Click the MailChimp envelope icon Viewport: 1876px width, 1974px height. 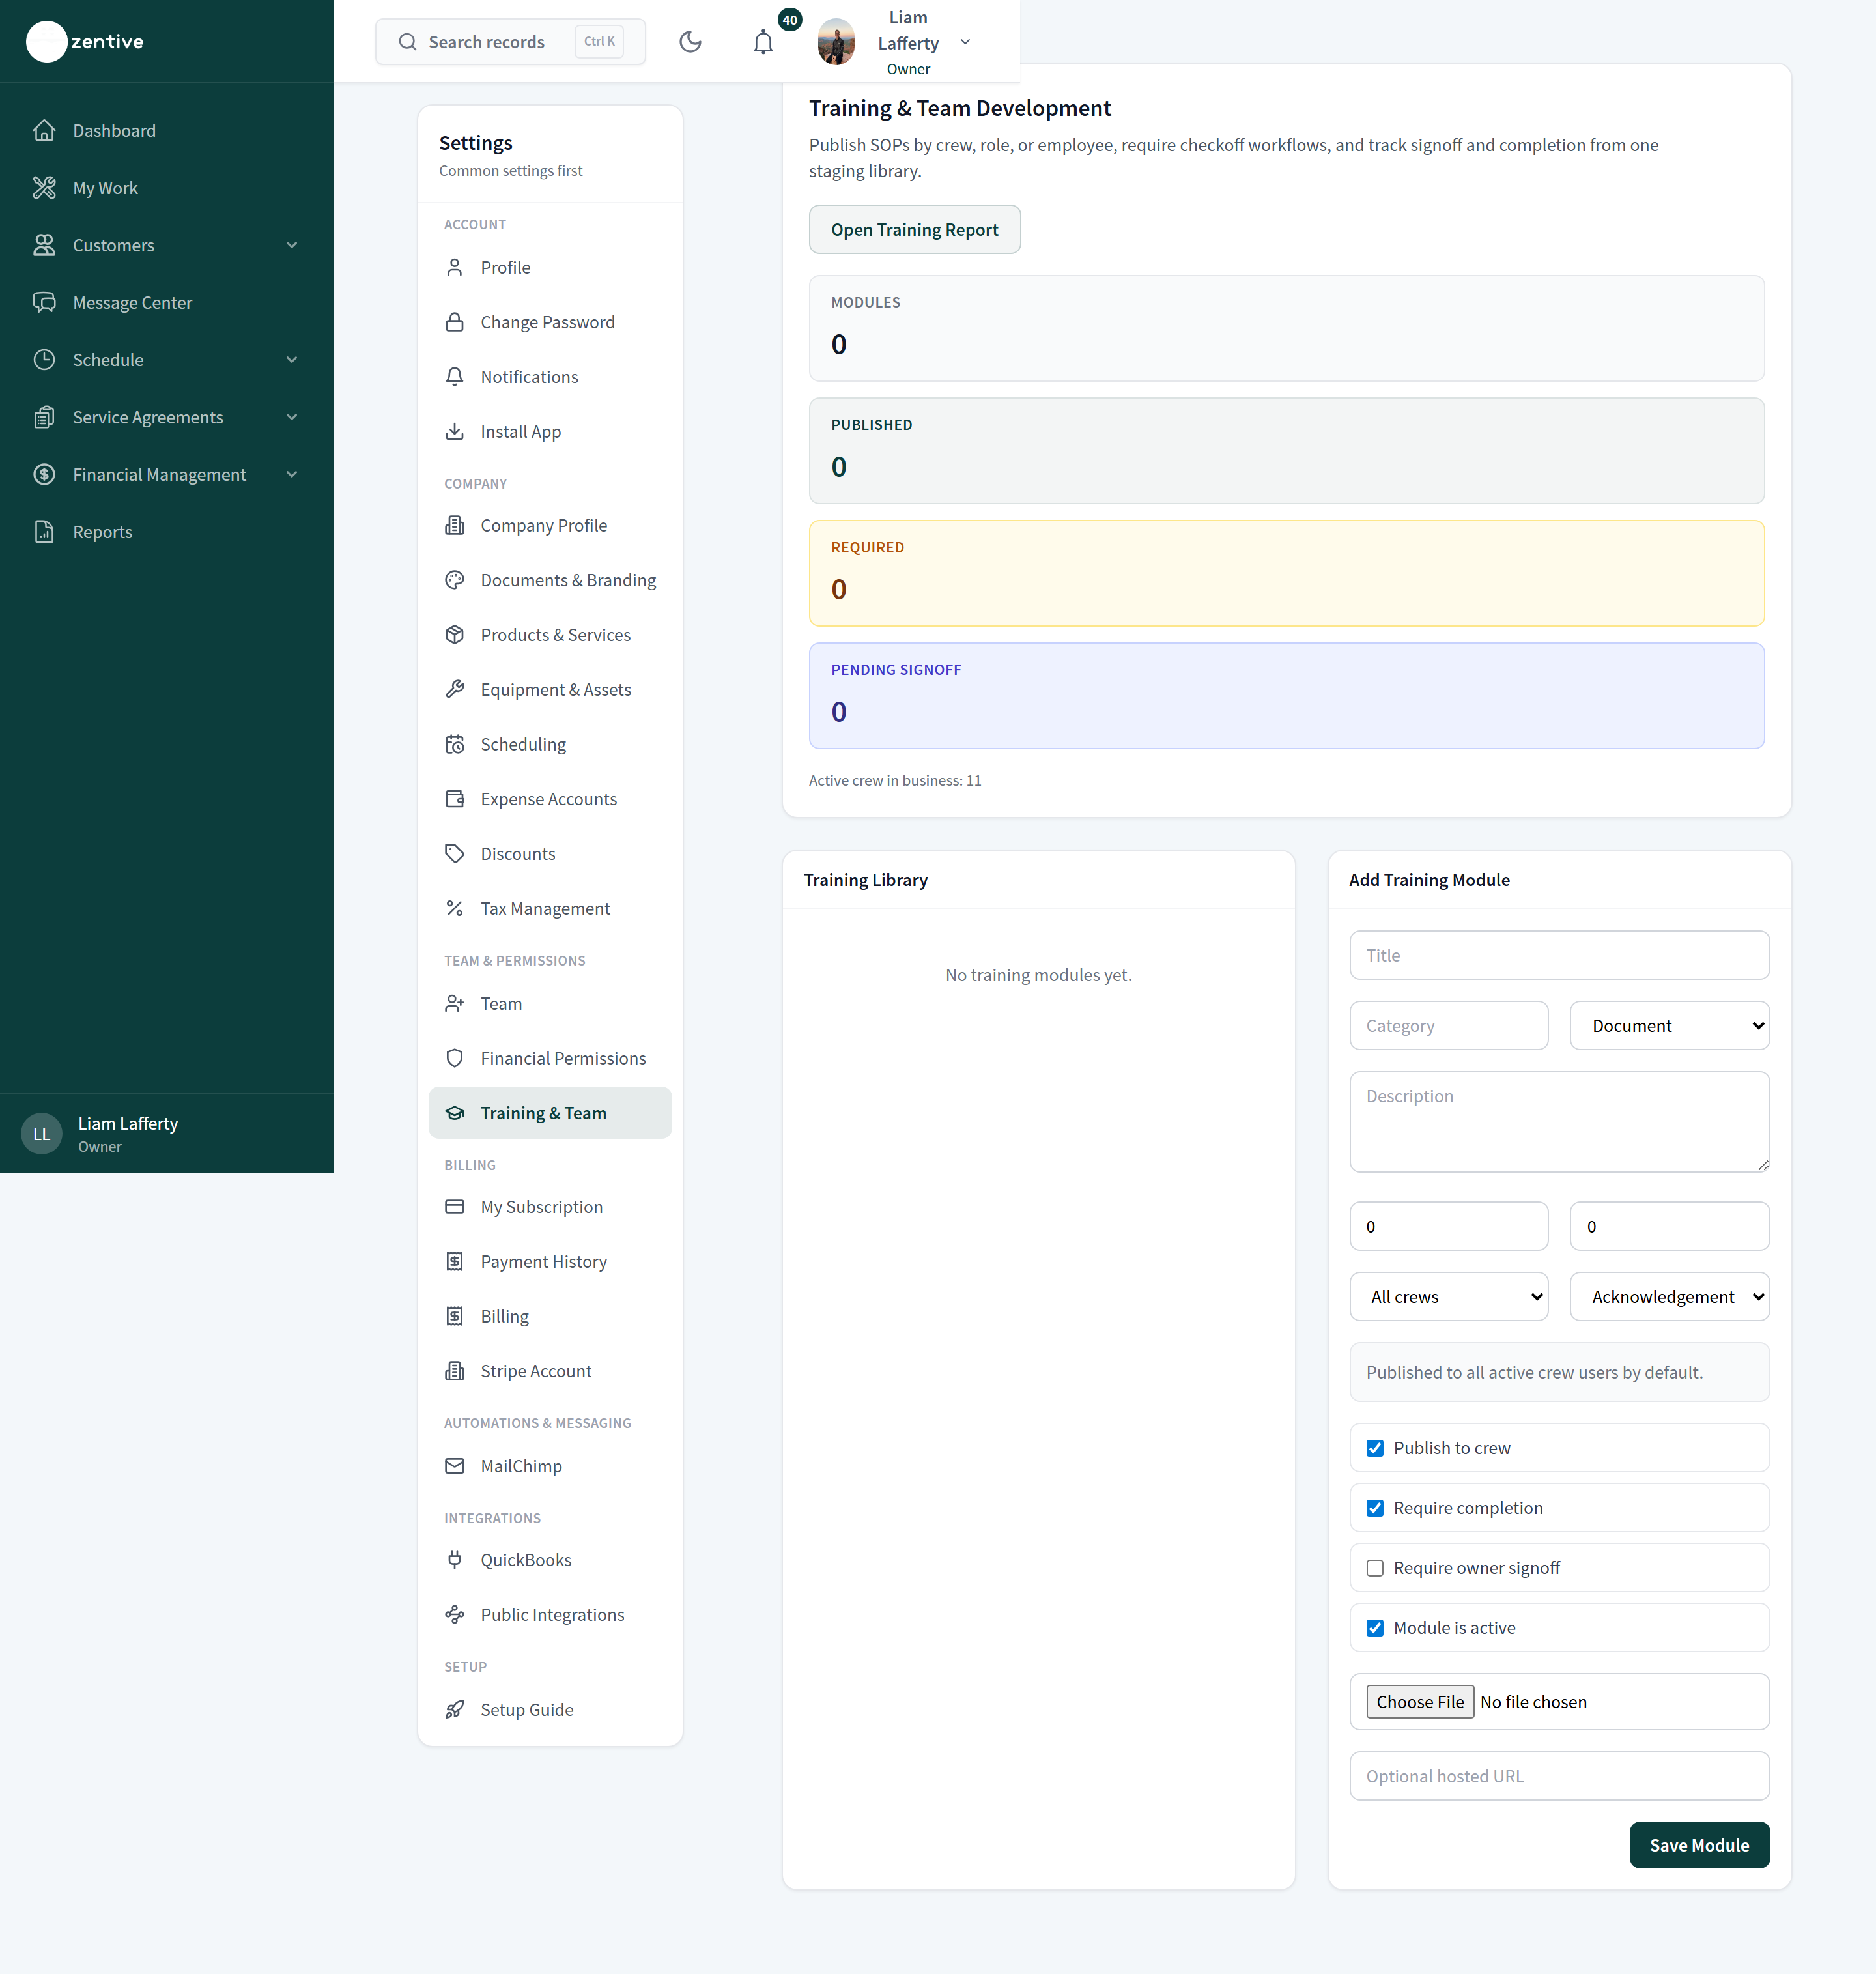click(455, 1466)
